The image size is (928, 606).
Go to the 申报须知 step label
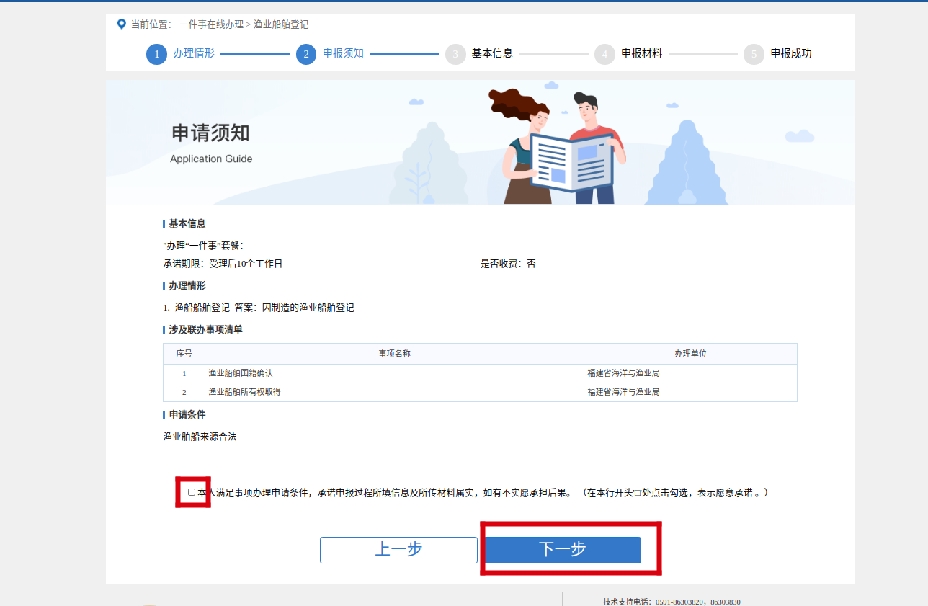click(343, 53)
